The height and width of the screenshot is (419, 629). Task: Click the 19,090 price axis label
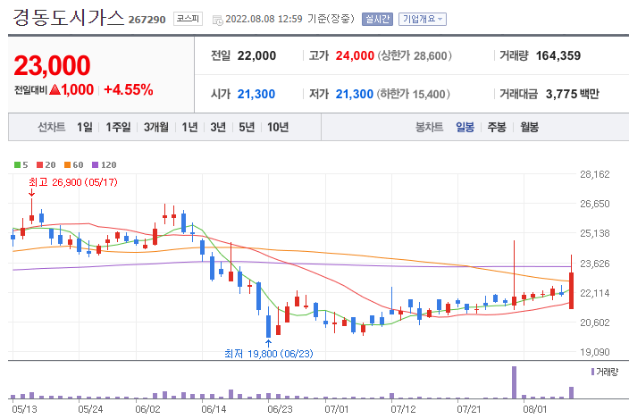pyautogui.click(x=595, y=352)
